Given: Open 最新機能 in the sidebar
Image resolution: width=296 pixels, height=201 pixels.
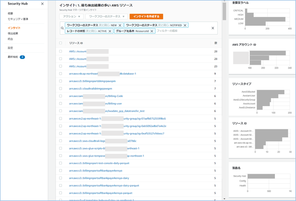Looking at the screenshot, I should coord(13,57).
